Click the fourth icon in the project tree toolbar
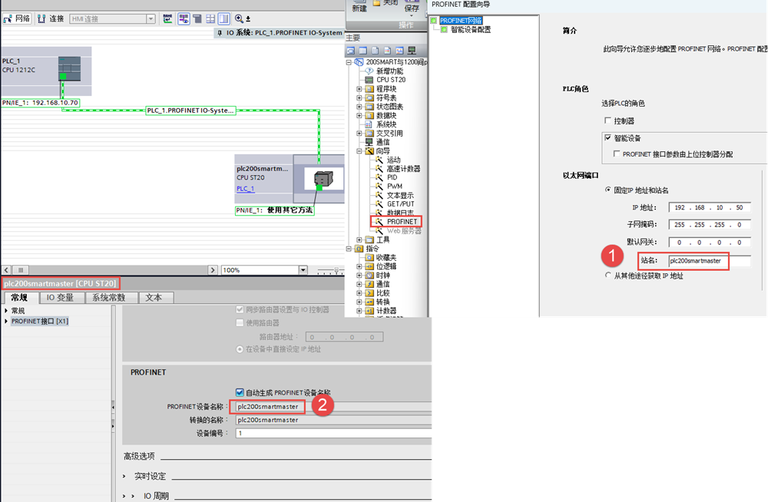 [387, 51]
